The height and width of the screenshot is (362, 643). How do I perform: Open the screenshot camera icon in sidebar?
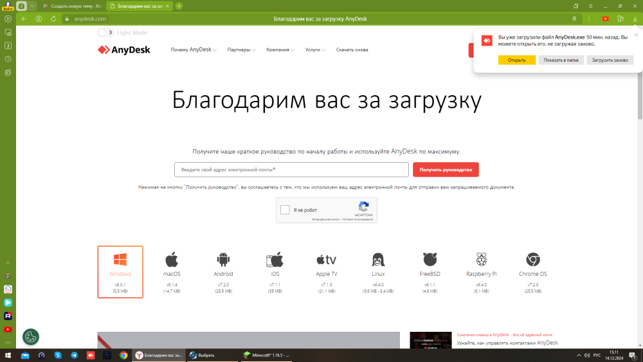[x=8, y=32]
